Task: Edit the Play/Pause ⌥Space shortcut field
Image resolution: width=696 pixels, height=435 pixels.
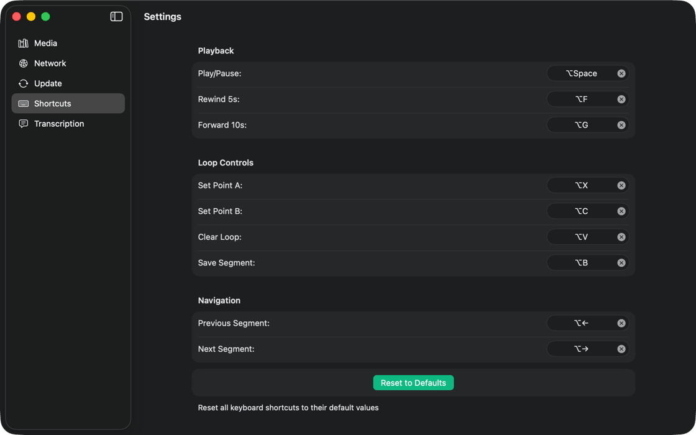Action: (581, 73)
